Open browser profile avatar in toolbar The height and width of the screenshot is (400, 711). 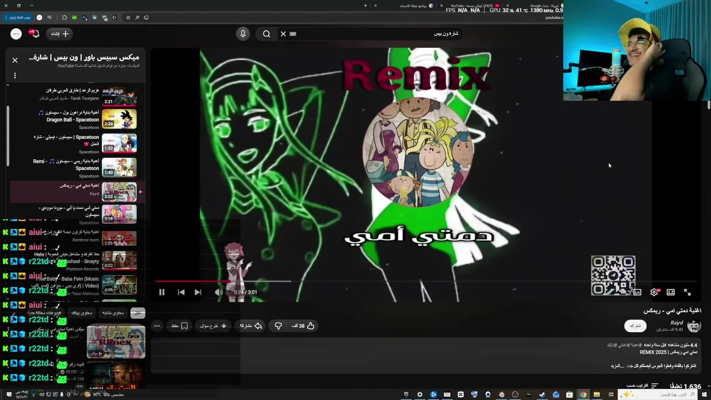pos(39,17)
